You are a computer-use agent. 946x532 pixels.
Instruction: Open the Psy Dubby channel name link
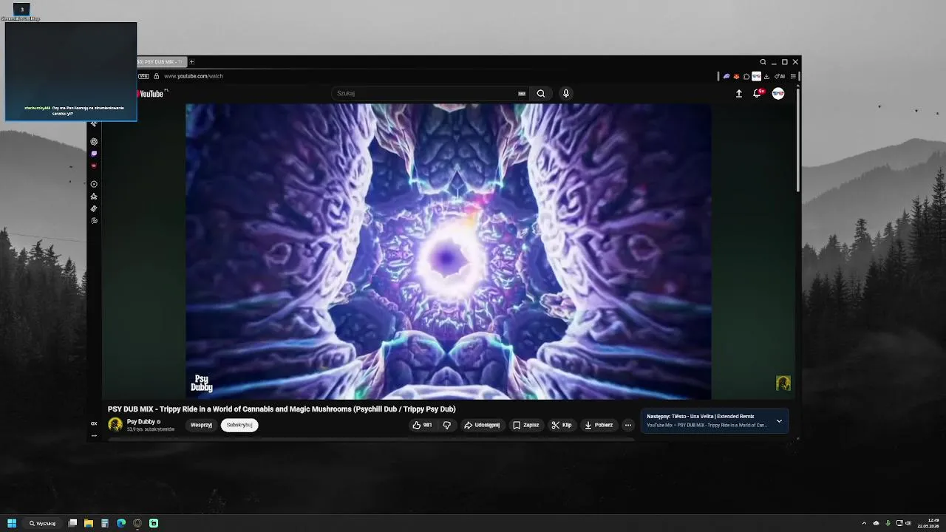click(x=140, y=422)
